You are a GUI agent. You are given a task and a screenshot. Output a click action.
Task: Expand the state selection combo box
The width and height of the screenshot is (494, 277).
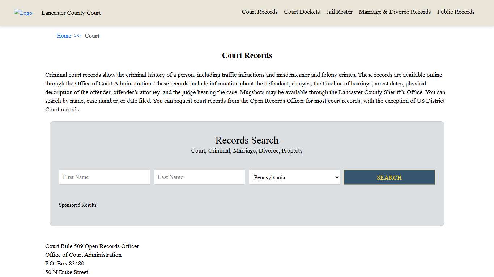click(294, 177)
